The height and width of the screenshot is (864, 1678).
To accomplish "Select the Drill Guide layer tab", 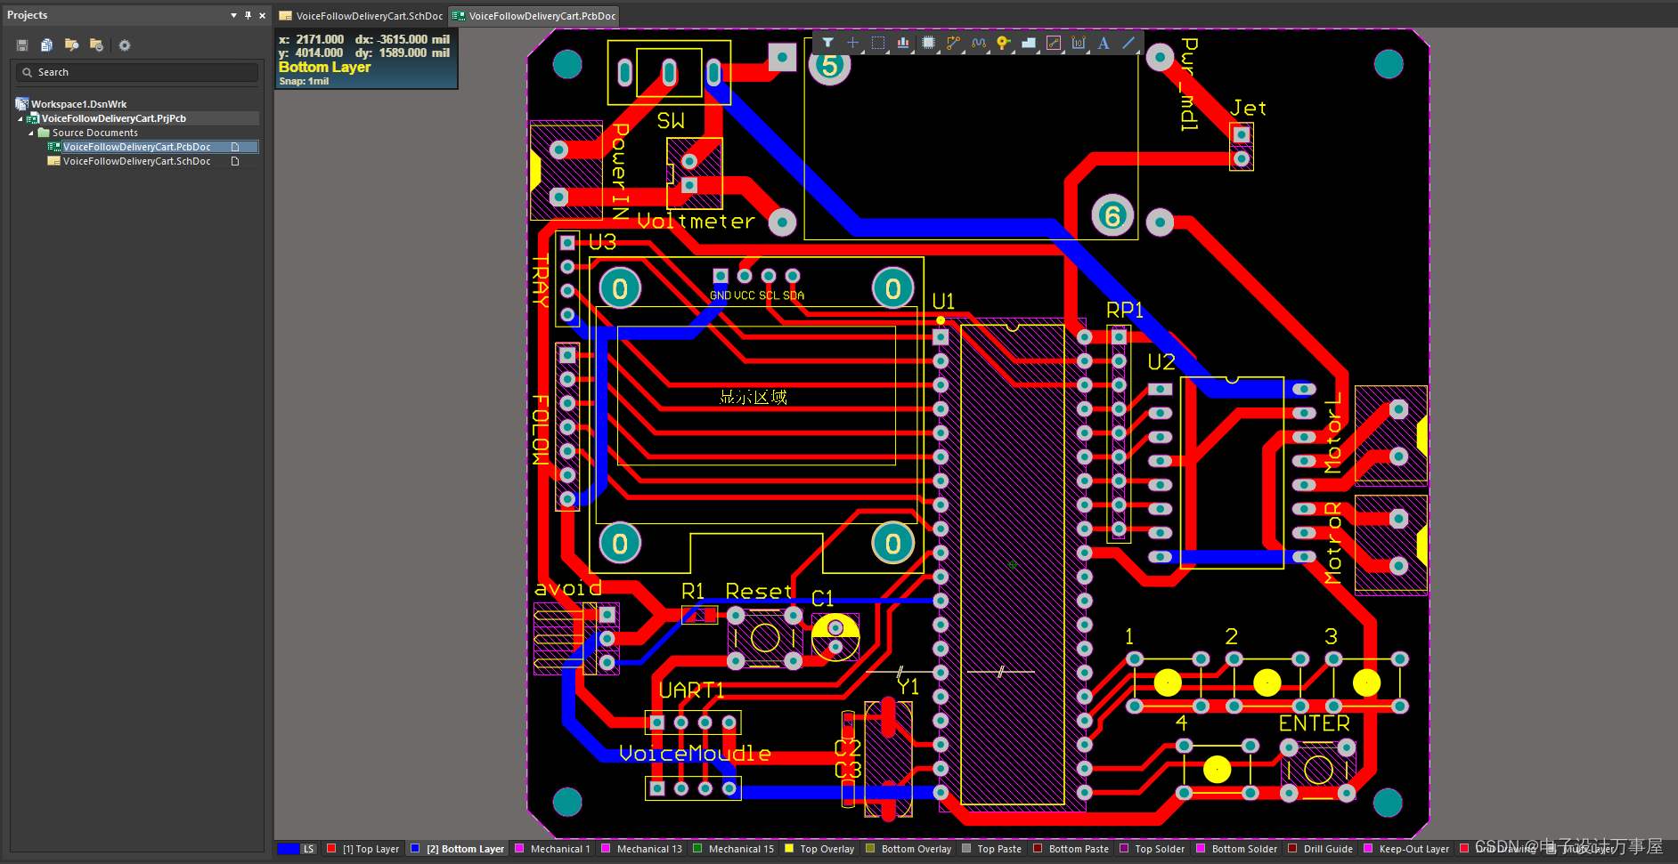I will [1320, 849].
